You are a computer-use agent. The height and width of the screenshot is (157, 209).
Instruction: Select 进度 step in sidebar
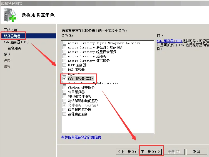pyautogui.click(x=7, y=60)
